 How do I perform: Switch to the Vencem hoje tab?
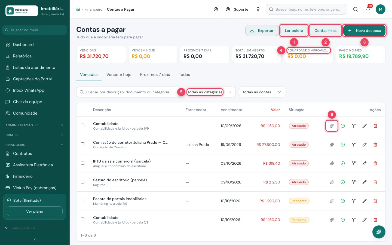119,75
